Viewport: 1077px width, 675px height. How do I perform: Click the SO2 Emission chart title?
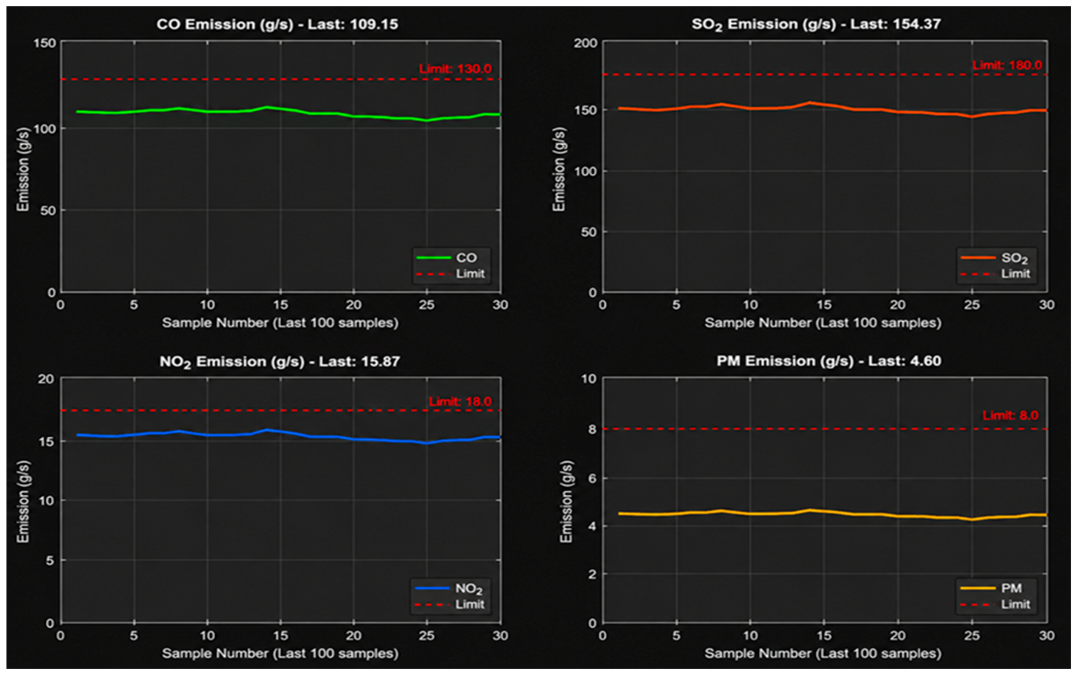pos(816,25)
